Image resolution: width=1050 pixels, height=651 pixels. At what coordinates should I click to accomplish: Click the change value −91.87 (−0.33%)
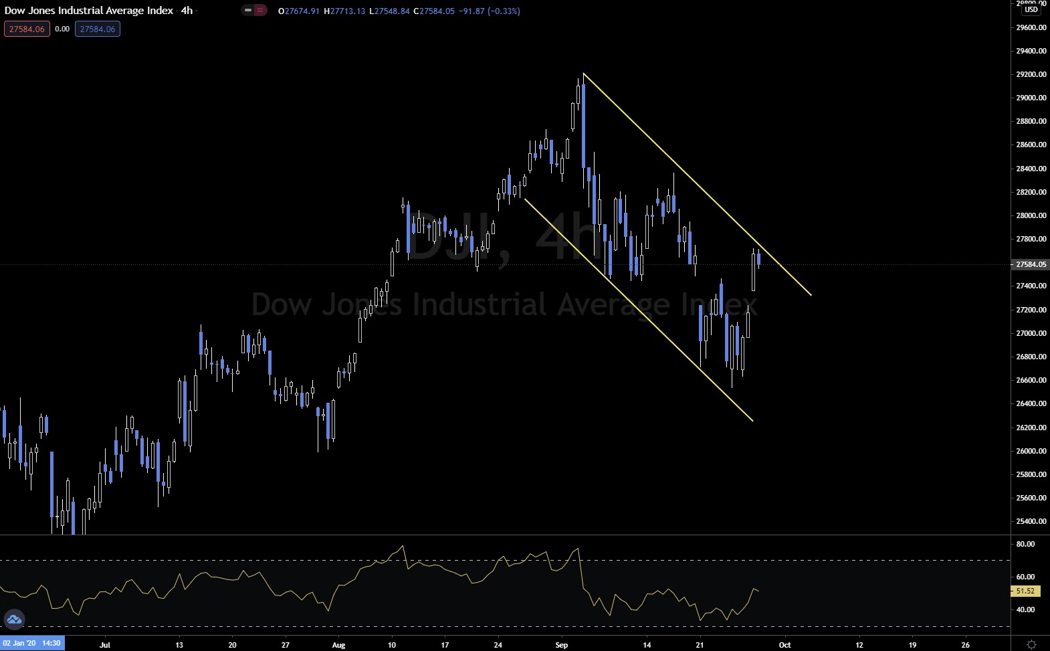(490, 11)
